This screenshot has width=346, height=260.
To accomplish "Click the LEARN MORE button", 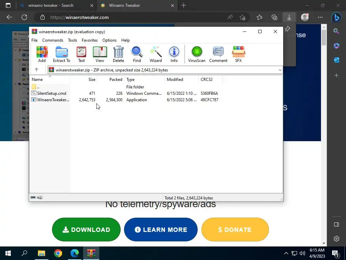I will pyautogui.click(x=160, y=230).
